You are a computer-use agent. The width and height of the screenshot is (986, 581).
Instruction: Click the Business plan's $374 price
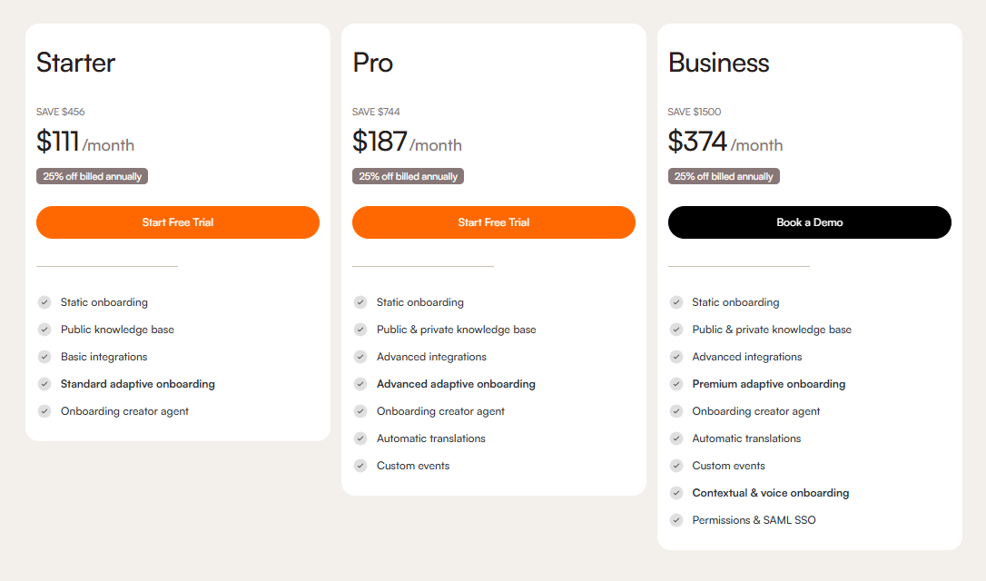tap(698, 142)
